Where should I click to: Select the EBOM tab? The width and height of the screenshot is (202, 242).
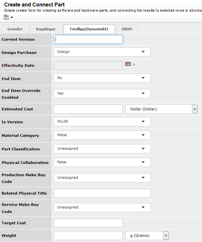coord(127,29)
